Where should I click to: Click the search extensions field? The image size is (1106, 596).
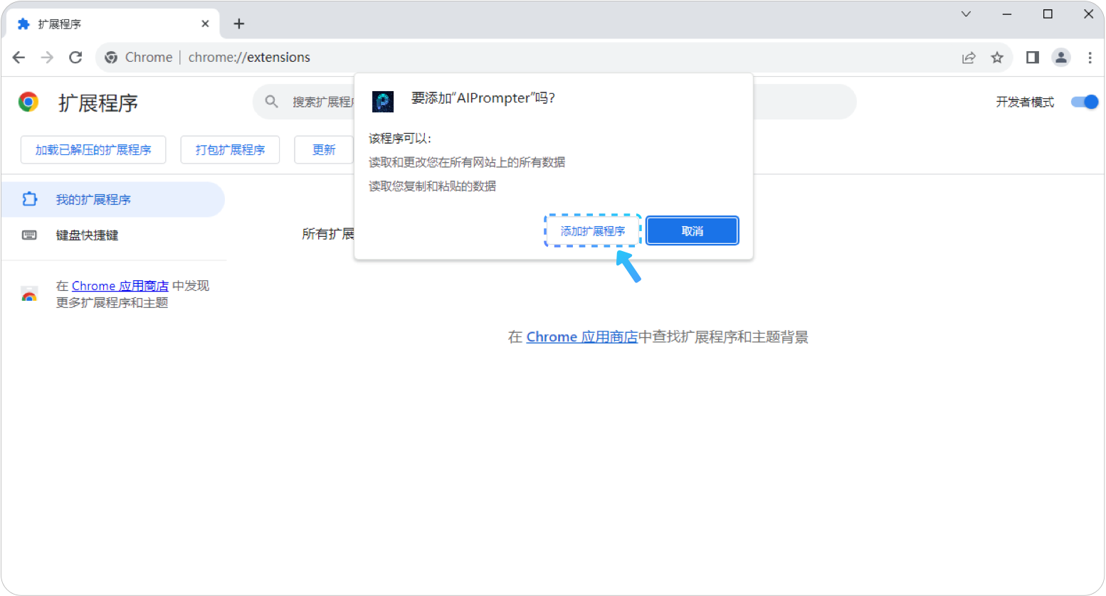point(554,102)
